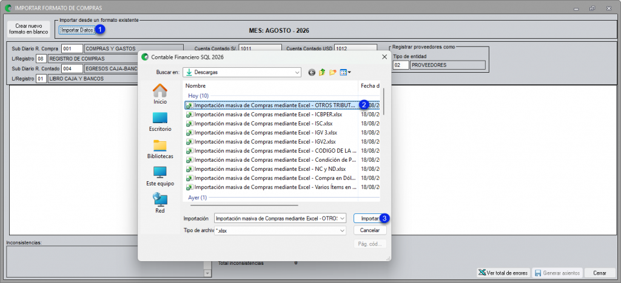
Task: Select the Varios Ítems en ... Excel file
Action: [x=272, y=187]
